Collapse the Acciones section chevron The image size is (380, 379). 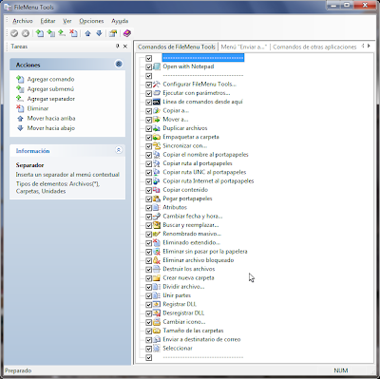pyautogui.click(x=119, y=65)
